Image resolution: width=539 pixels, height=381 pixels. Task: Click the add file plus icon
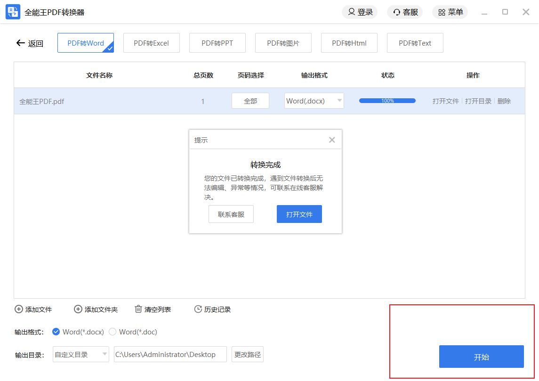tap(19, 310)
